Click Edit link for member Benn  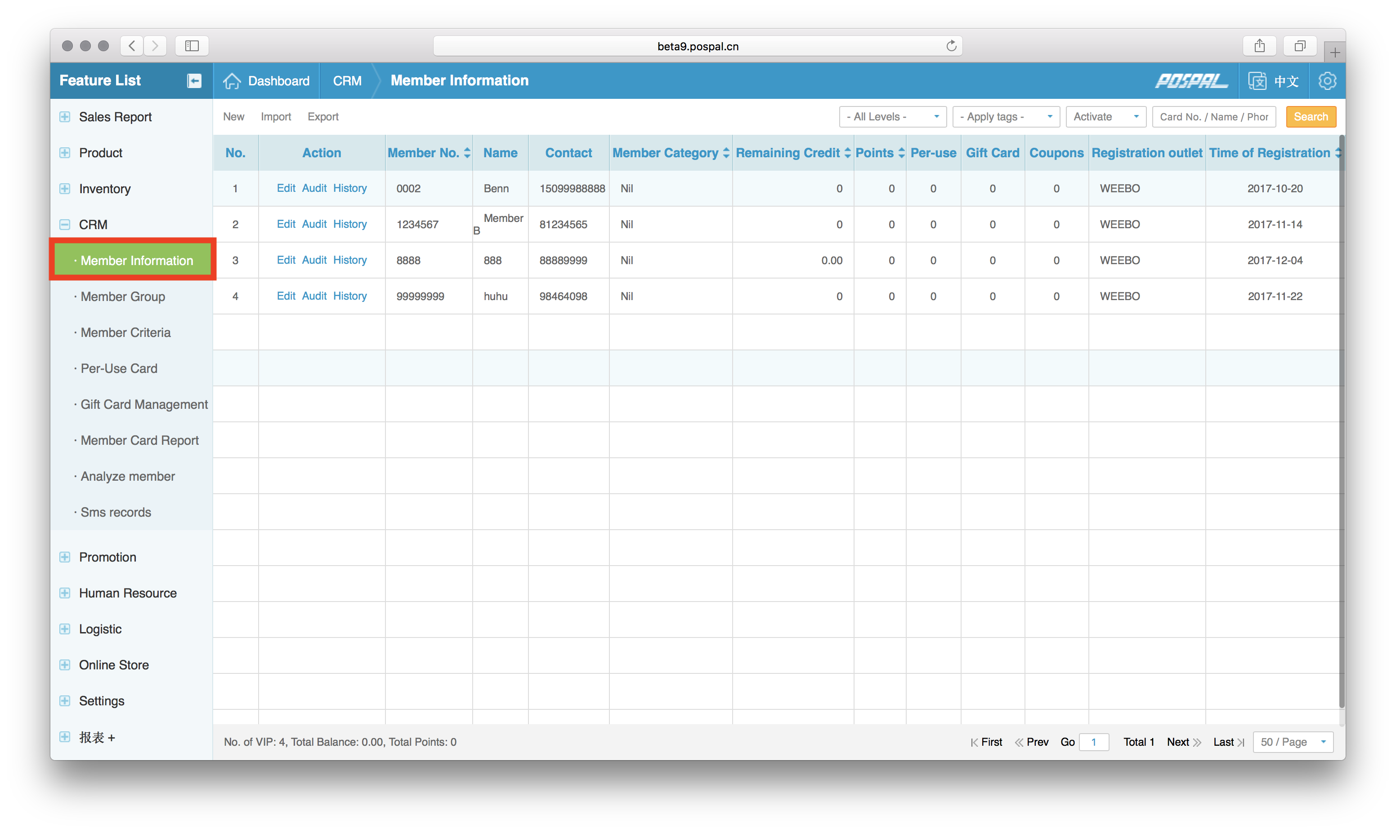tap(286, 188)
